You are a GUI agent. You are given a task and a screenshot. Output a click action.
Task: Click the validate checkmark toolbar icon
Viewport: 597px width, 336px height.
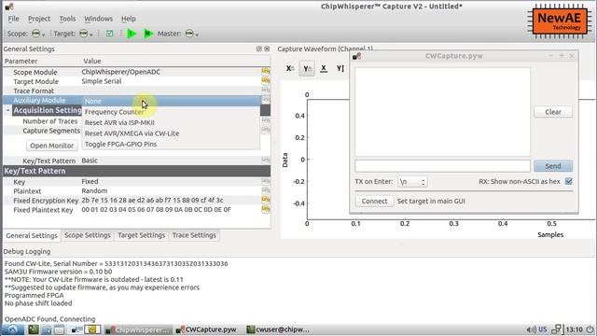click(x=110, y=34)
